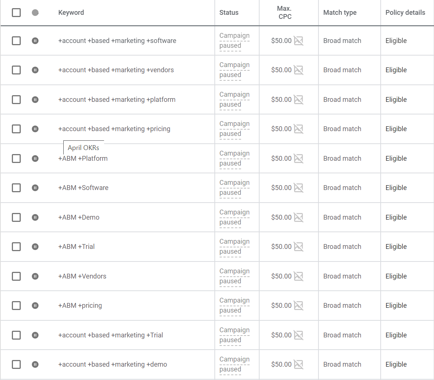Image resolution: width=434 pixels, height=380 pixels.
Task: Click bid icon in +ABM +Trial Max CPC cell
Action: pos(298,247)
